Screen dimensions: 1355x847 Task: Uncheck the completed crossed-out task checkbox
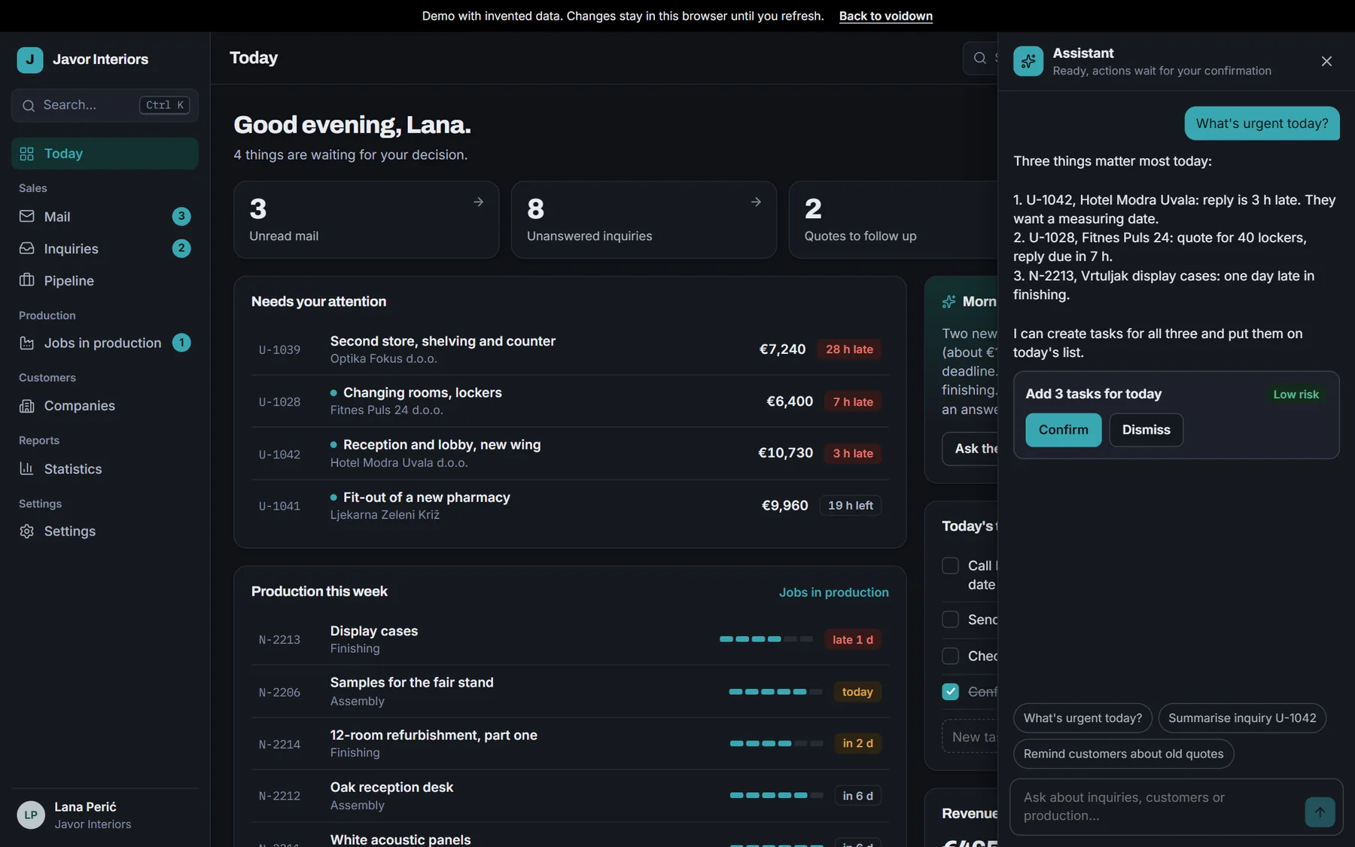(x=950, y=692)
